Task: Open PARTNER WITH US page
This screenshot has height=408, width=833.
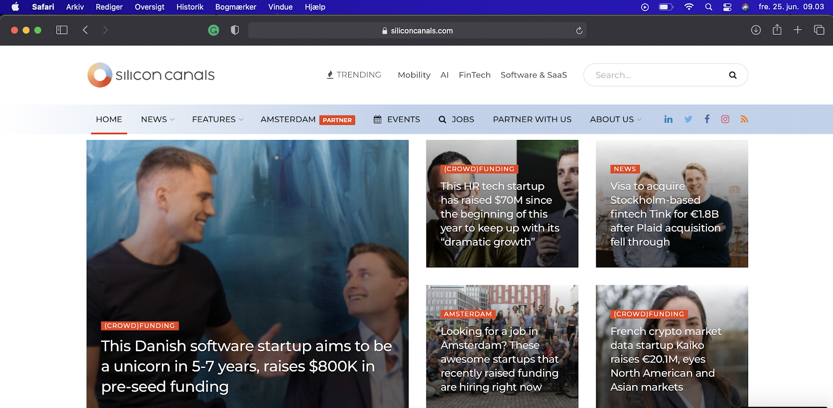Action: click(532, 119)
